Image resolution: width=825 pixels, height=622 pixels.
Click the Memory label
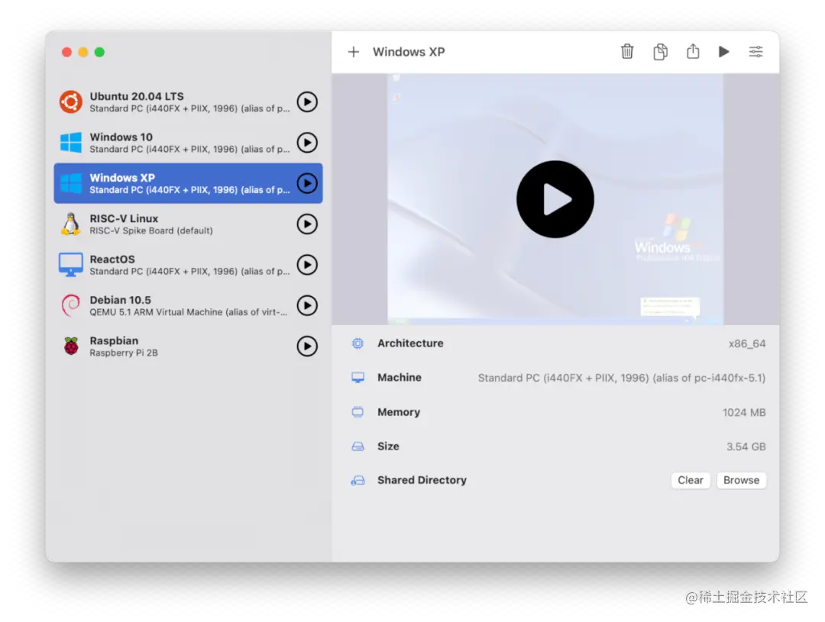(x=399, y=412)
